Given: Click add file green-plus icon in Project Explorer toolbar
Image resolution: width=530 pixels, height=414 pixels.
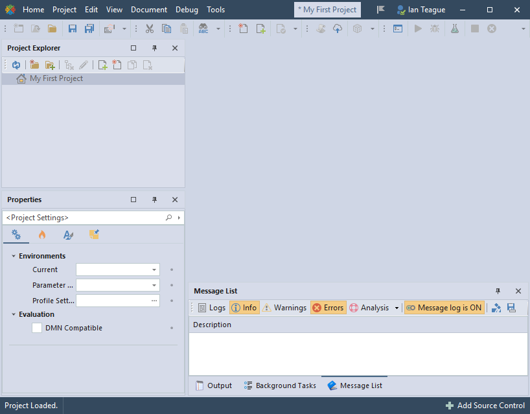Looking at the screenshot, I should point(102,65).
